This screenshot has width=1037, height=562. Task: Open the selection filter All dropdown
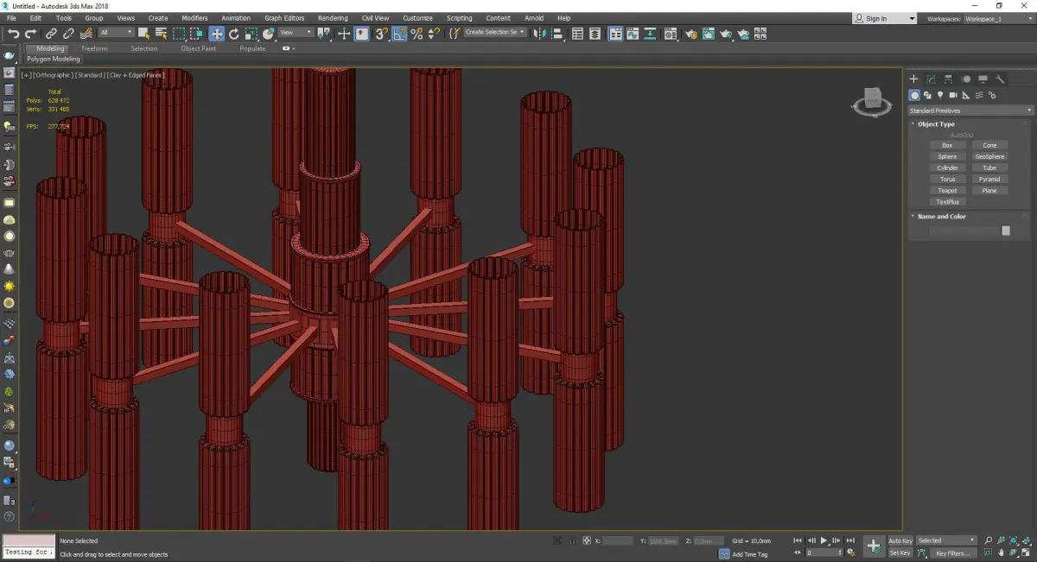(x=116, y=33)
